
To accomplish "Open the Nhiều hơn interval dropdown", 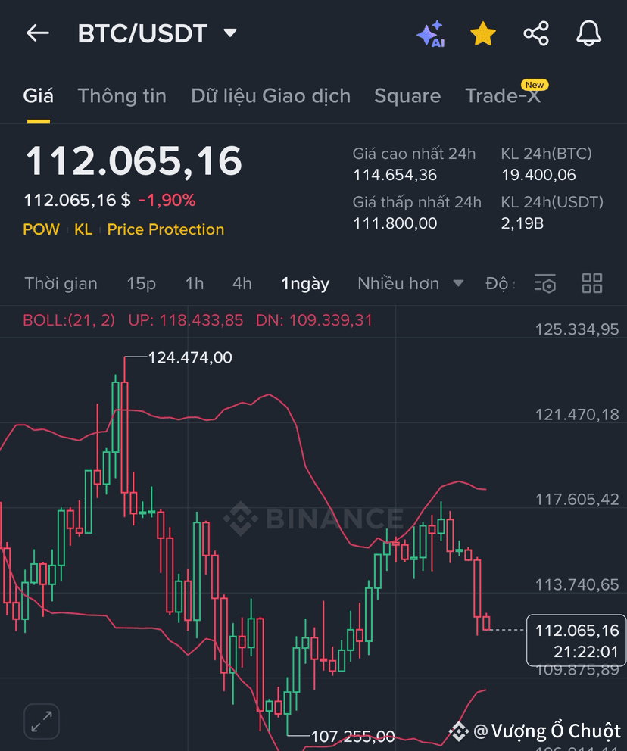I will click(x=410, y=284).
